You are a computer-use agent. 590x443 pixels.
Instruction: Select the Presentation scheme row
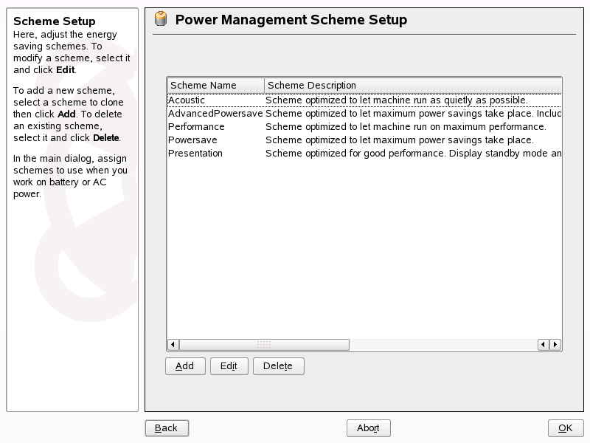click(364, 154)
